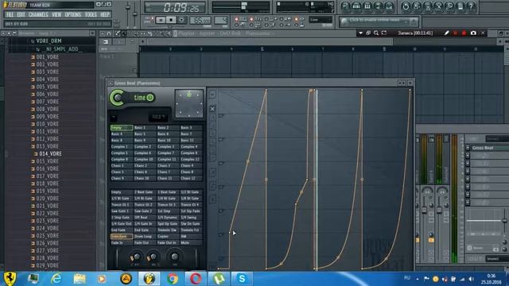Image resolution: width=509 pixels, height=286 pixels.
Task: Open Google Chrome from the taskbar
Action: [173, 279]
